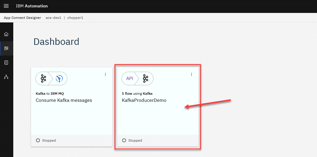
Task: Open the Consume Kafka messages flow
Action: 64,100
